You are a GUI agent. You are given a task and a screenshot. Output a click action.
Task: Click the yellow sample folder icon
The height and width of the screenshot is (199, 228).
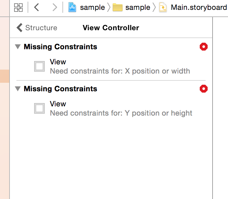pyautogui.click(x=118, y=8)
